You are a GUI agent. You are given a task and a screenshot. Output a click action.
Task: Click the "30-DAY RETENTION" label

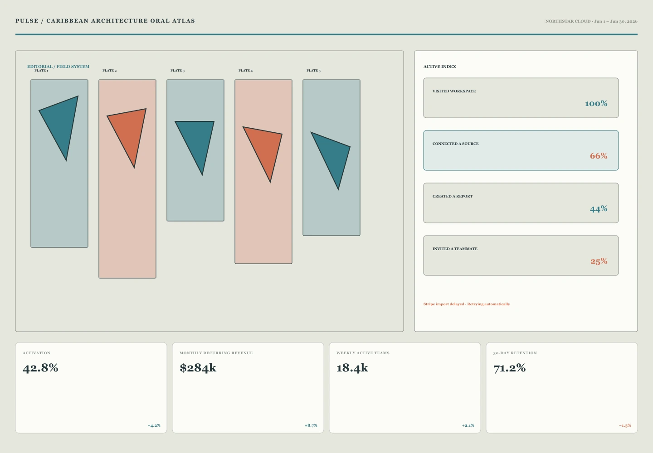515,353
